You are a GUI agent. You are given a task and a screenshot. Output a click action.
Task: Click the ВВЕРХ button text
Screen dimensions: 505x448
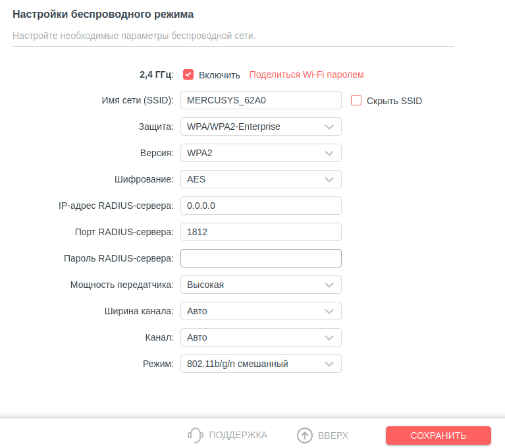[332, 435]
